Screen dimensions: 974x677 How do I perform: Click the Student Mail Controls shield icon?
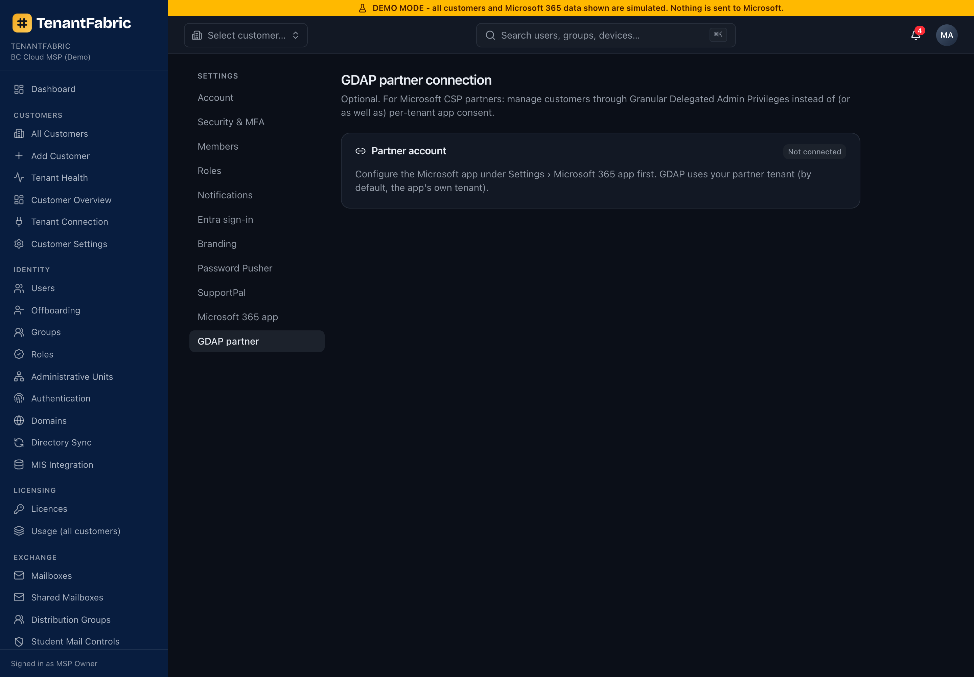click(19, 641)
